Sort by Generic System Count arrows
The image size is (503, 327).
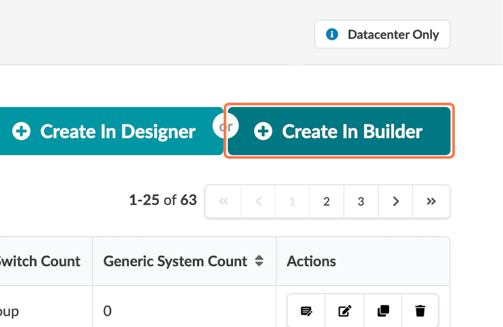tap(259, 261)
